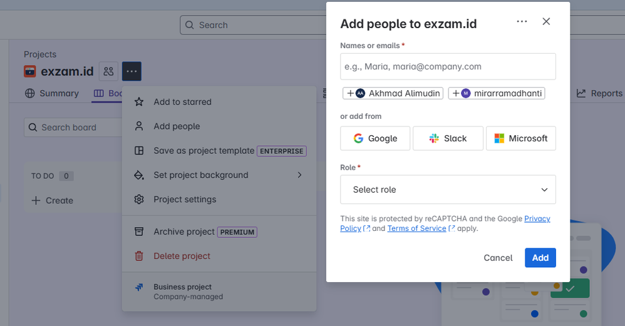
Task: Open the Privacy Policy link
Action: pyautogui.click(x=537, y=218)
